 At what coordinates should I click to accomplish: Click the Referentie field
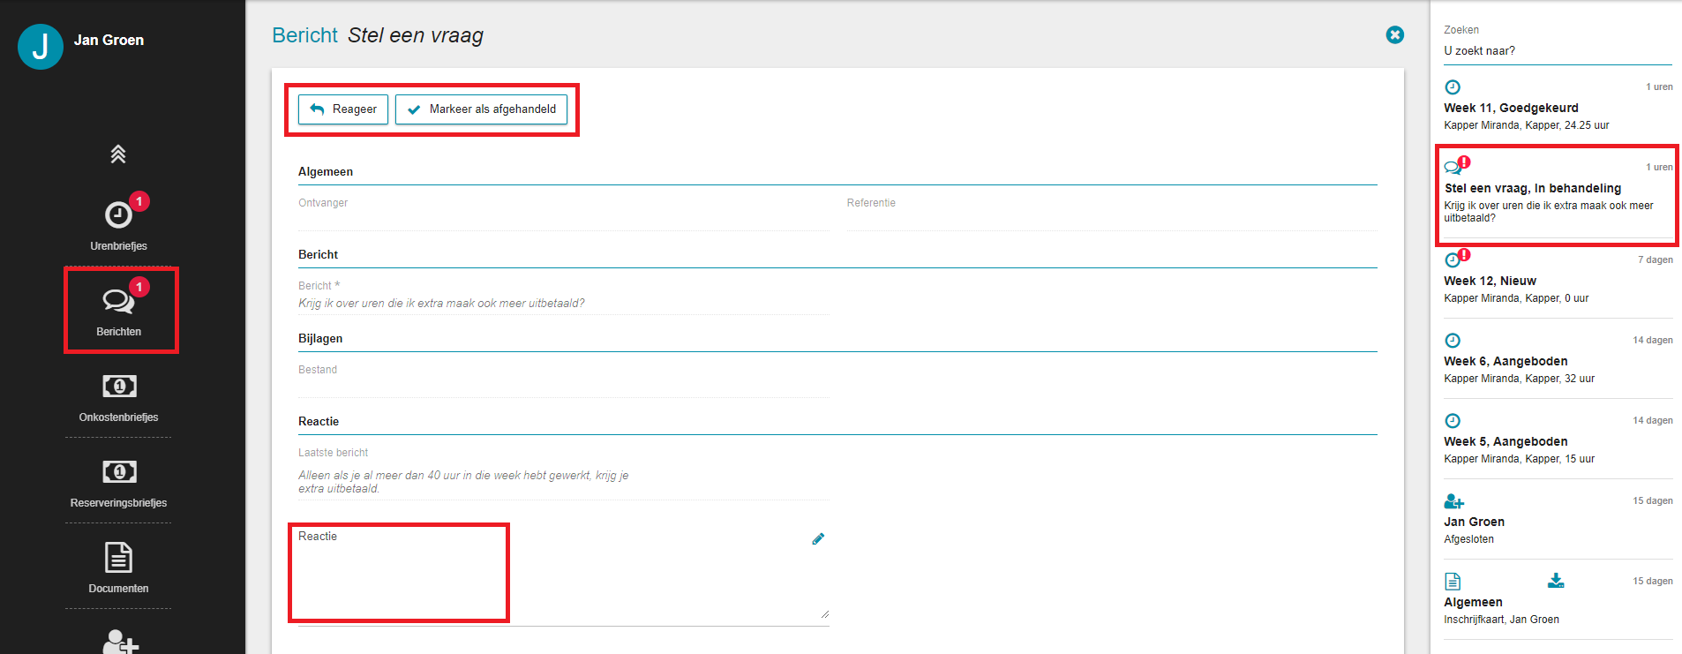point(1112,213)
